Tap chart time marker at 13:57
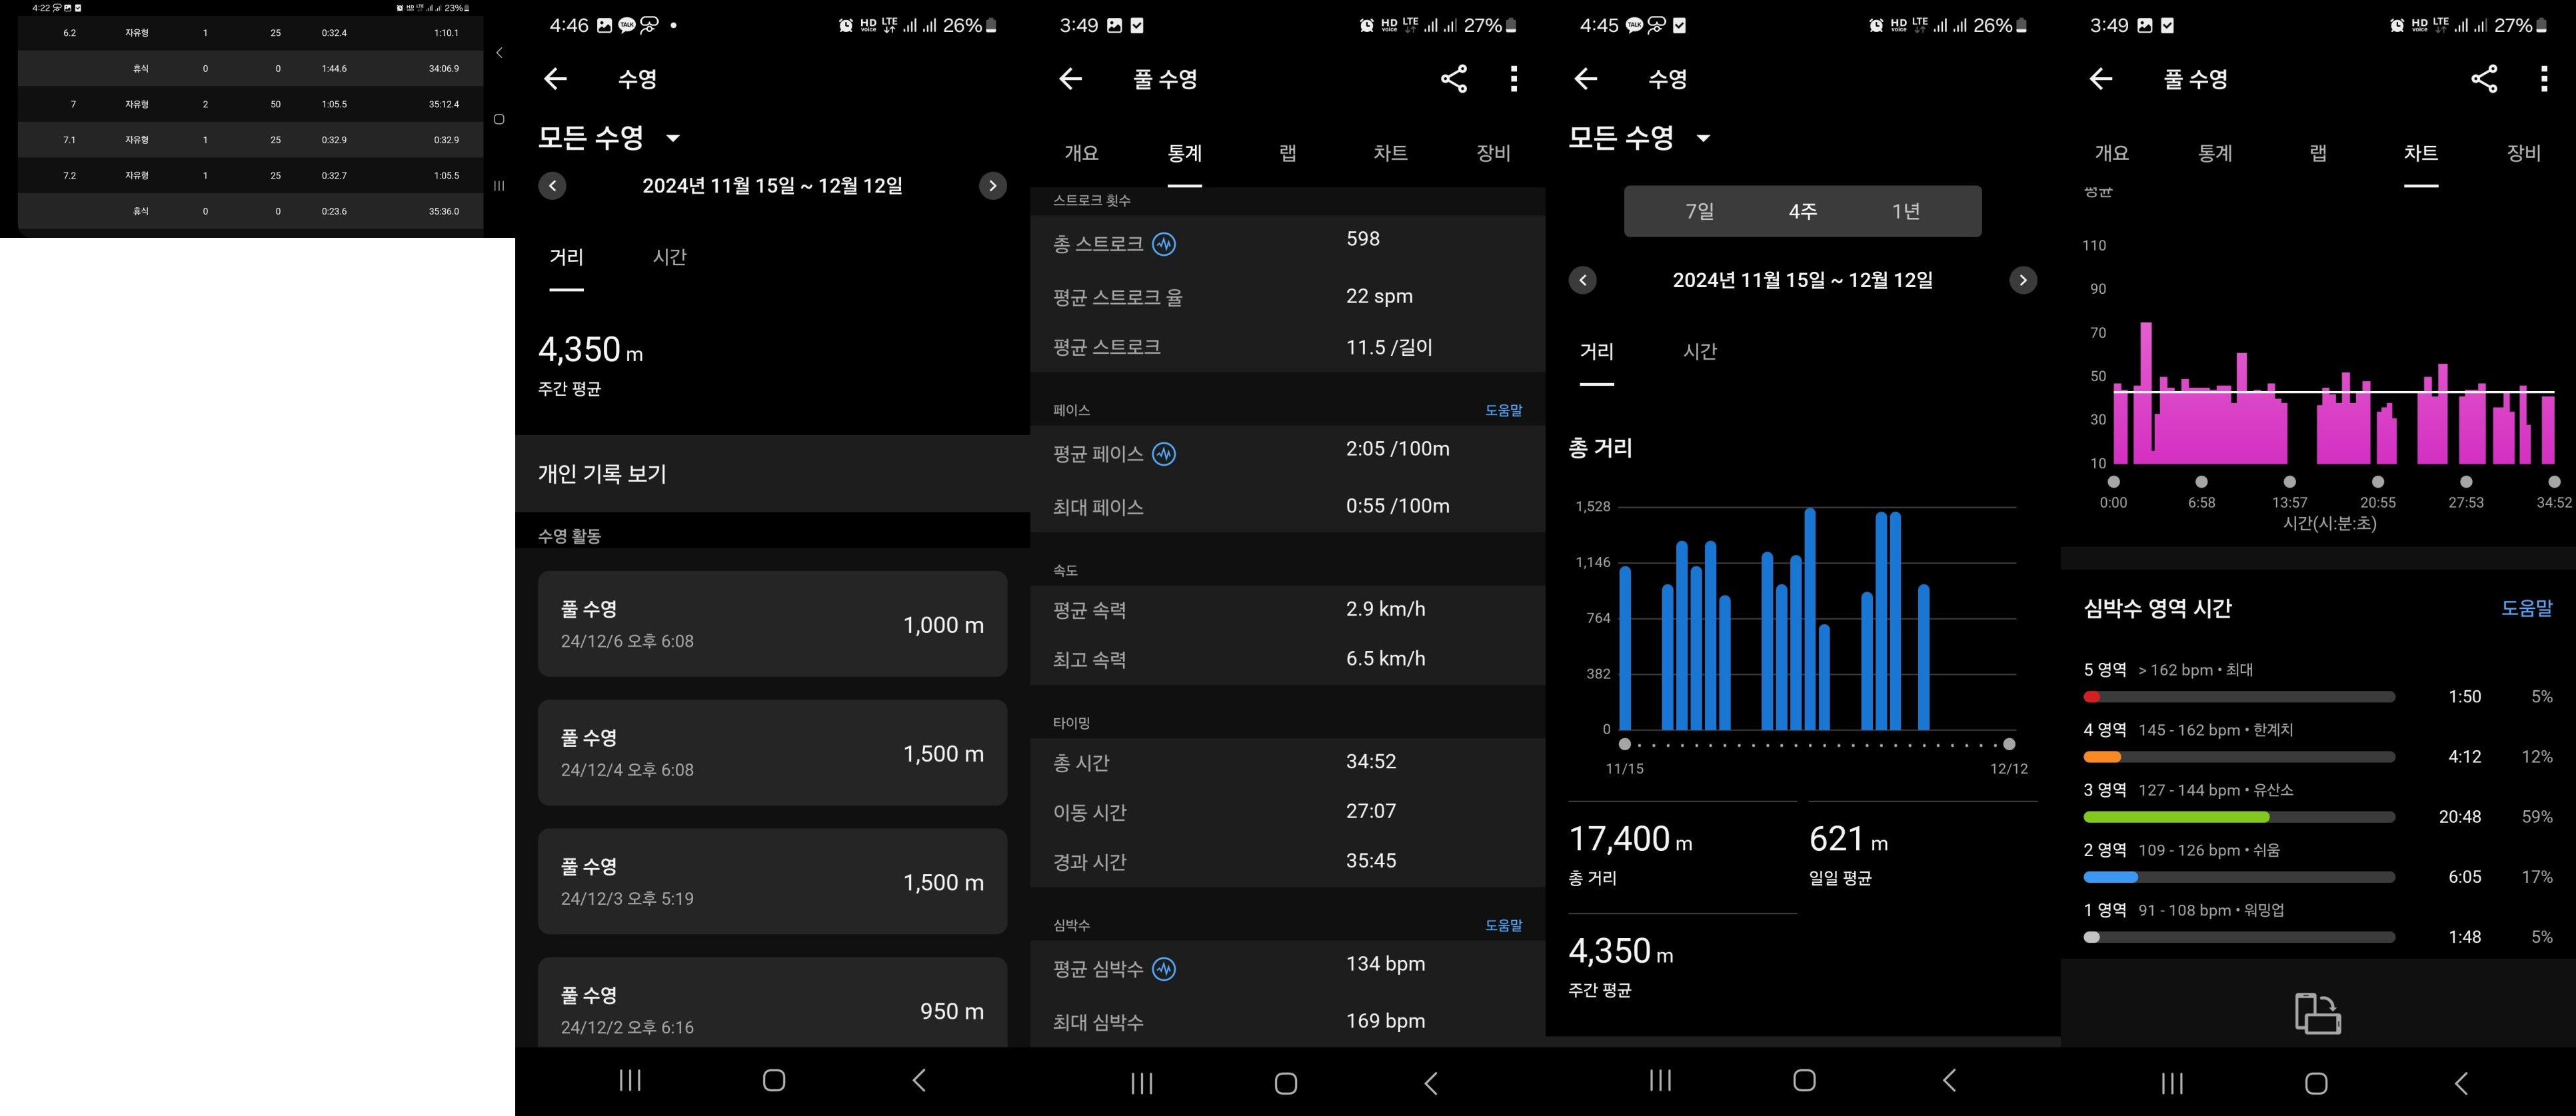This screenshot has height=1116, width=2576. [2290, 482]
